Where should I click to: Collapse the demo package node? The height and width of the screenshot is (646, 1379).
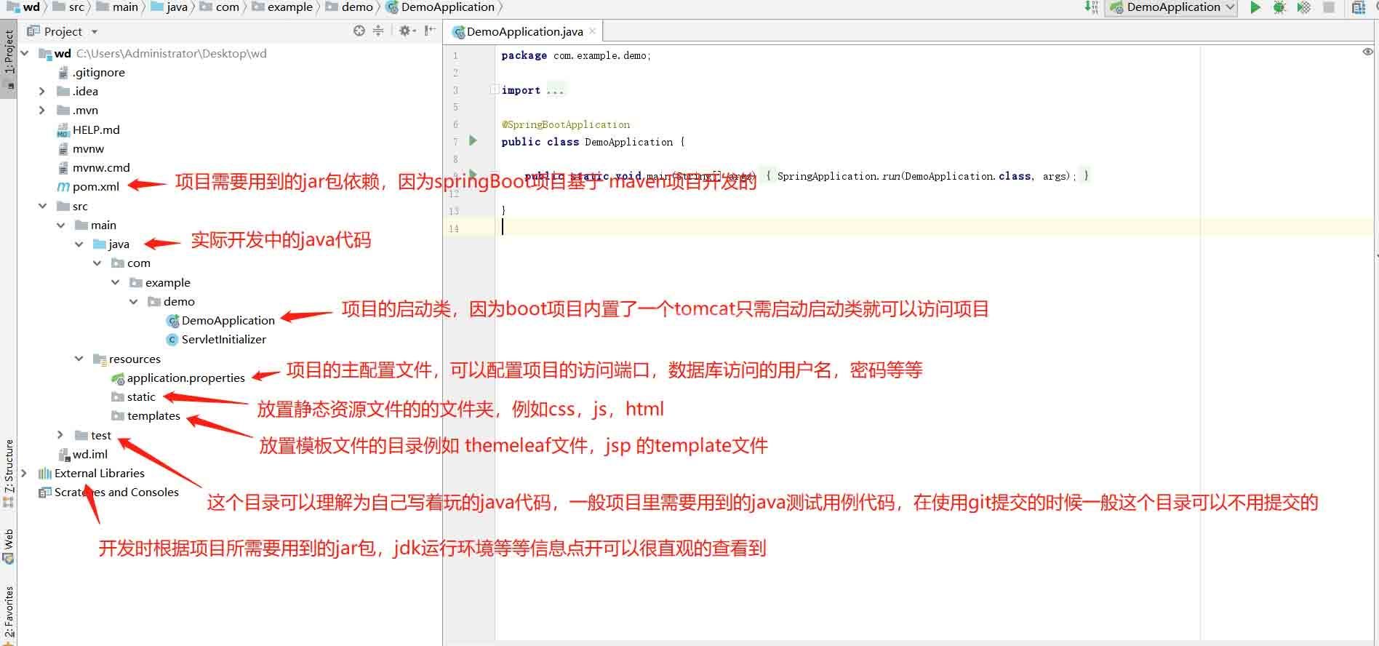133,302
